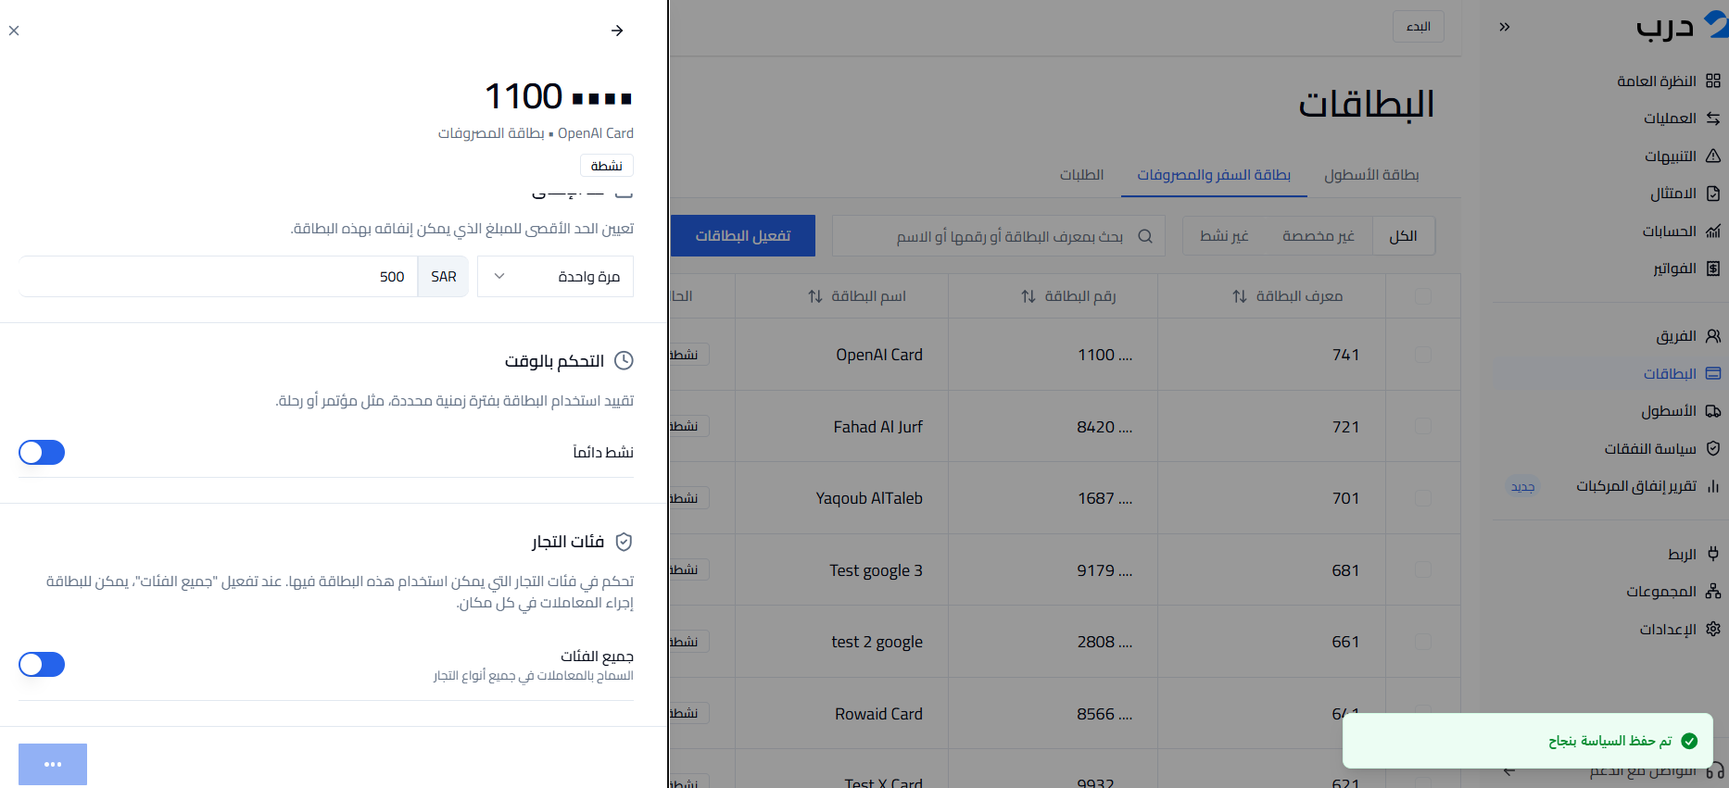Open الفواتير invoices icon in sidebar
1729x788 pixels.
1713,269
